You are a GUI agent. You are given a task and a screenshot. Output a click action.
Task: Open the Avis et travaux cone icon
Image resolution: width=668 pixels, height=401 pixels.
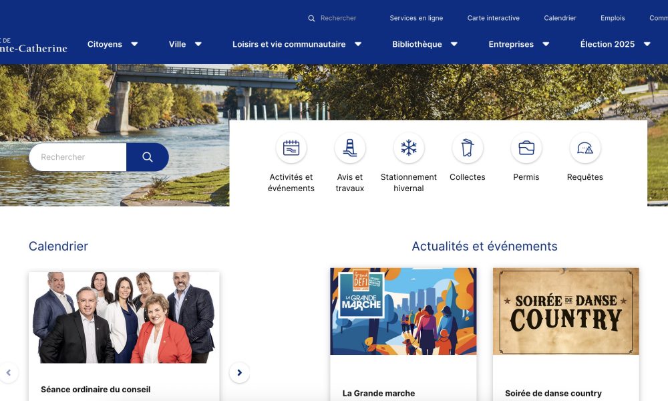(350, 148)
